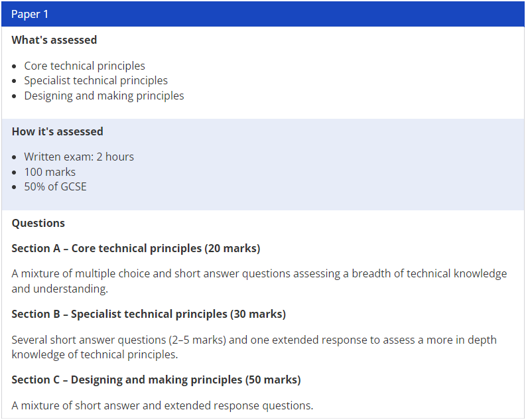Select the Questions heading
The width and height of the screenshot is (526, 420).
[x=38, y=223]
